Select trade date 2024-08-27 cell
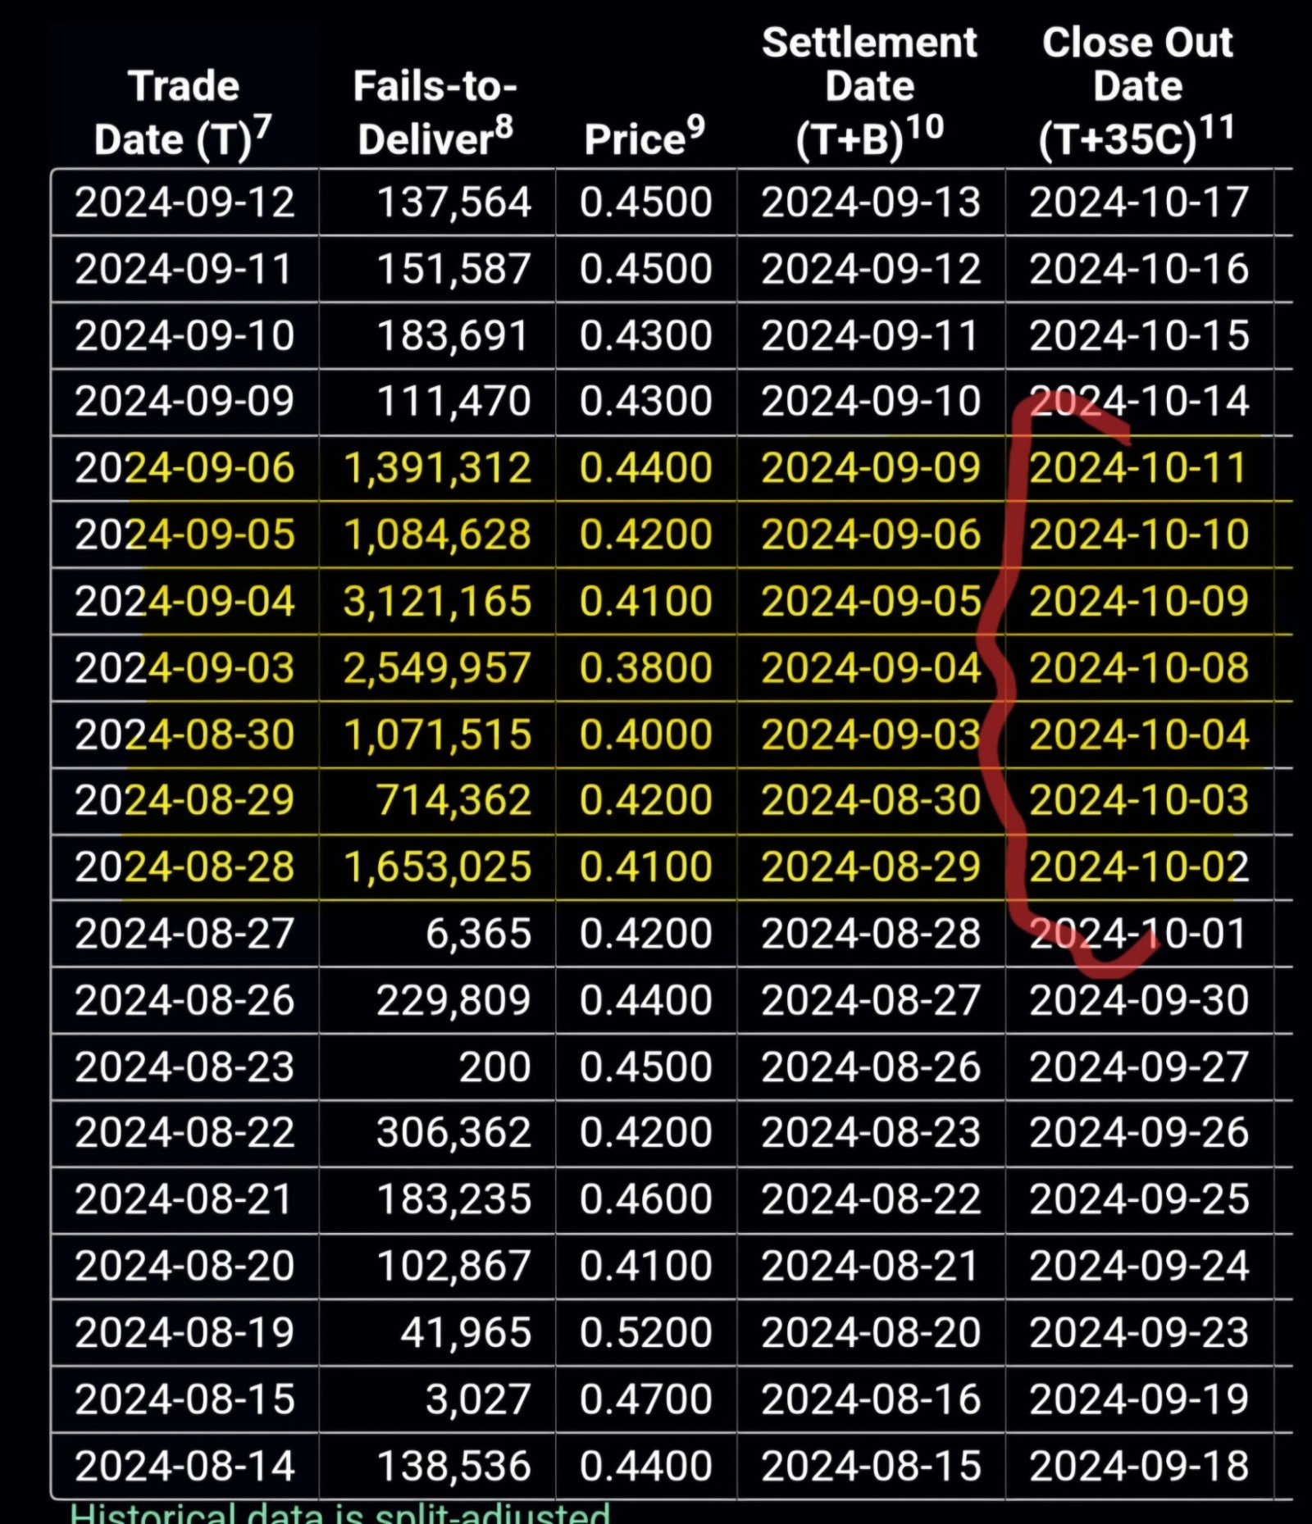The height and width of the screenshot is (1524, 1312). click(184, 934)
